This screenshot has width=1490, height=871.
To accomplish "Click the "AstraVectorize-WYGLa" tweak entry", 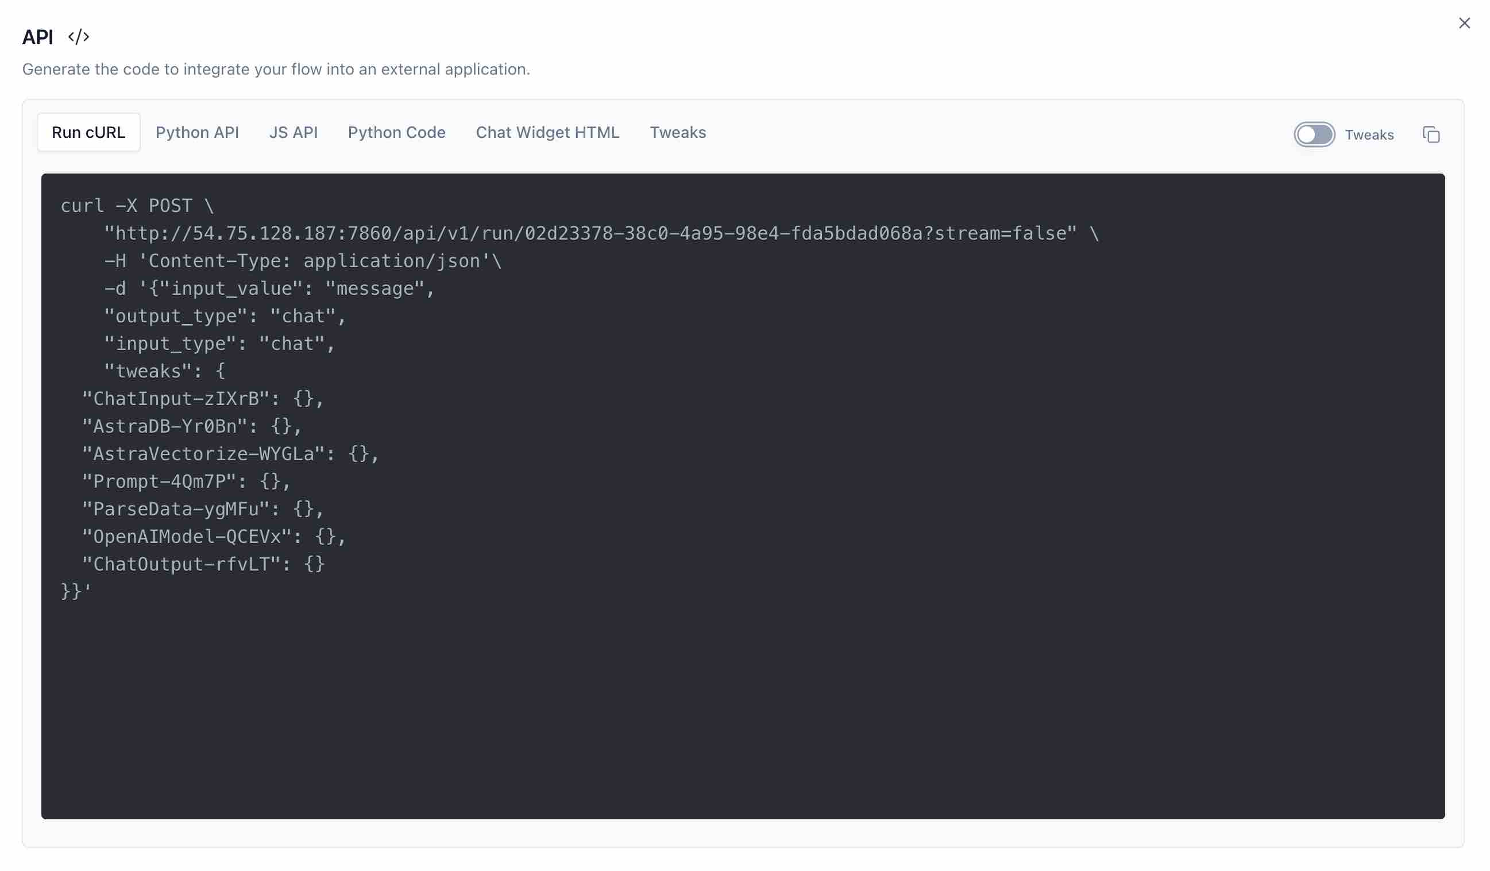I will click(229, 454).
